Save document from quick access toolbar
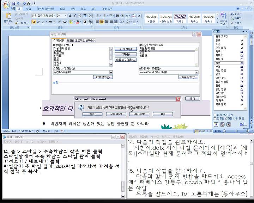 (14, 3)
